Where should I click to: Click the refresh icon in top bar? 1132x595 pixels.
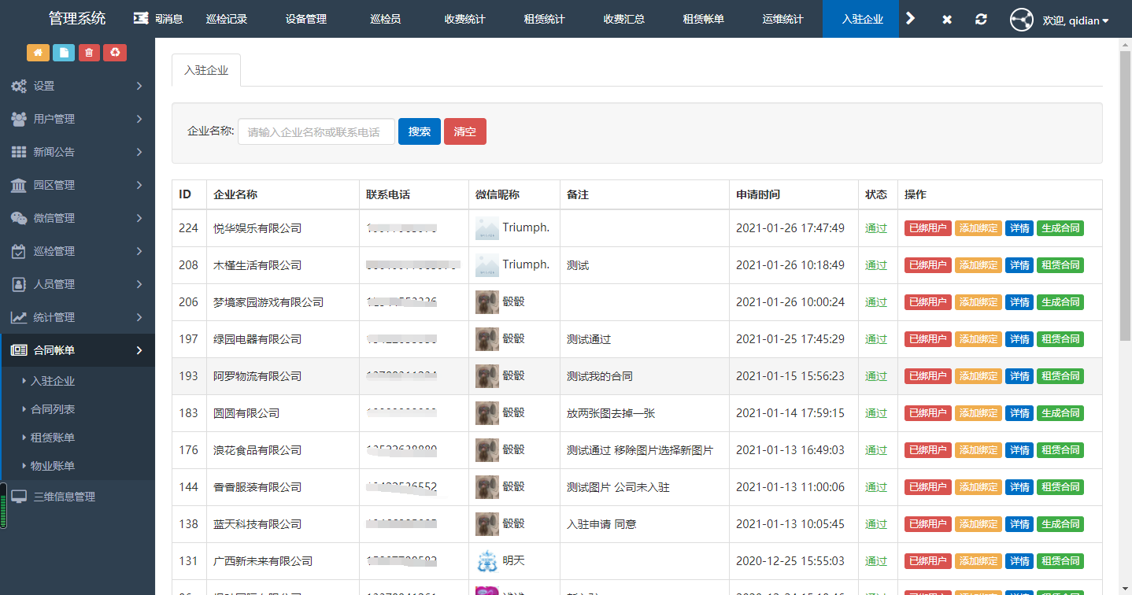[981, 19]
